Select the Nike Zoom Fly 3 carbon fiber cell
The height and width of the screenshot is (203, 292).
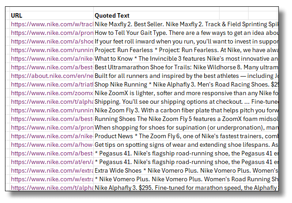(x=186, y=110)
